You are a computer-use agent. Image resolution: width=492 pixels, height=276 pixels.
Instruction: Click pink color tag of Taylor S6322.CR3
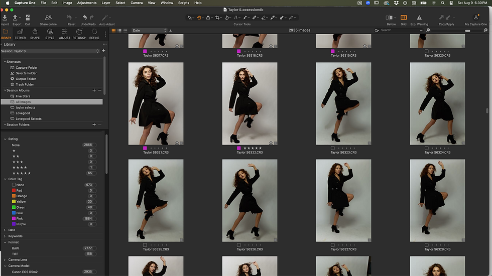tap(239, 148)
